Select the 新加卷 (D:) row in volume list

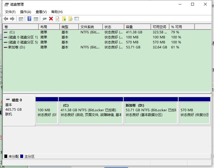17,47
